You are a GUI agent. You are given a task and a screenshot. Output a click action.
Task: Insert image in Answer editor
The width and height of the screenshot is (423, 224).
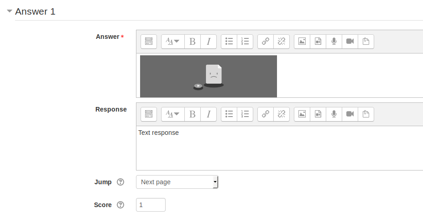pyautogui.click(x=302, y=42)
